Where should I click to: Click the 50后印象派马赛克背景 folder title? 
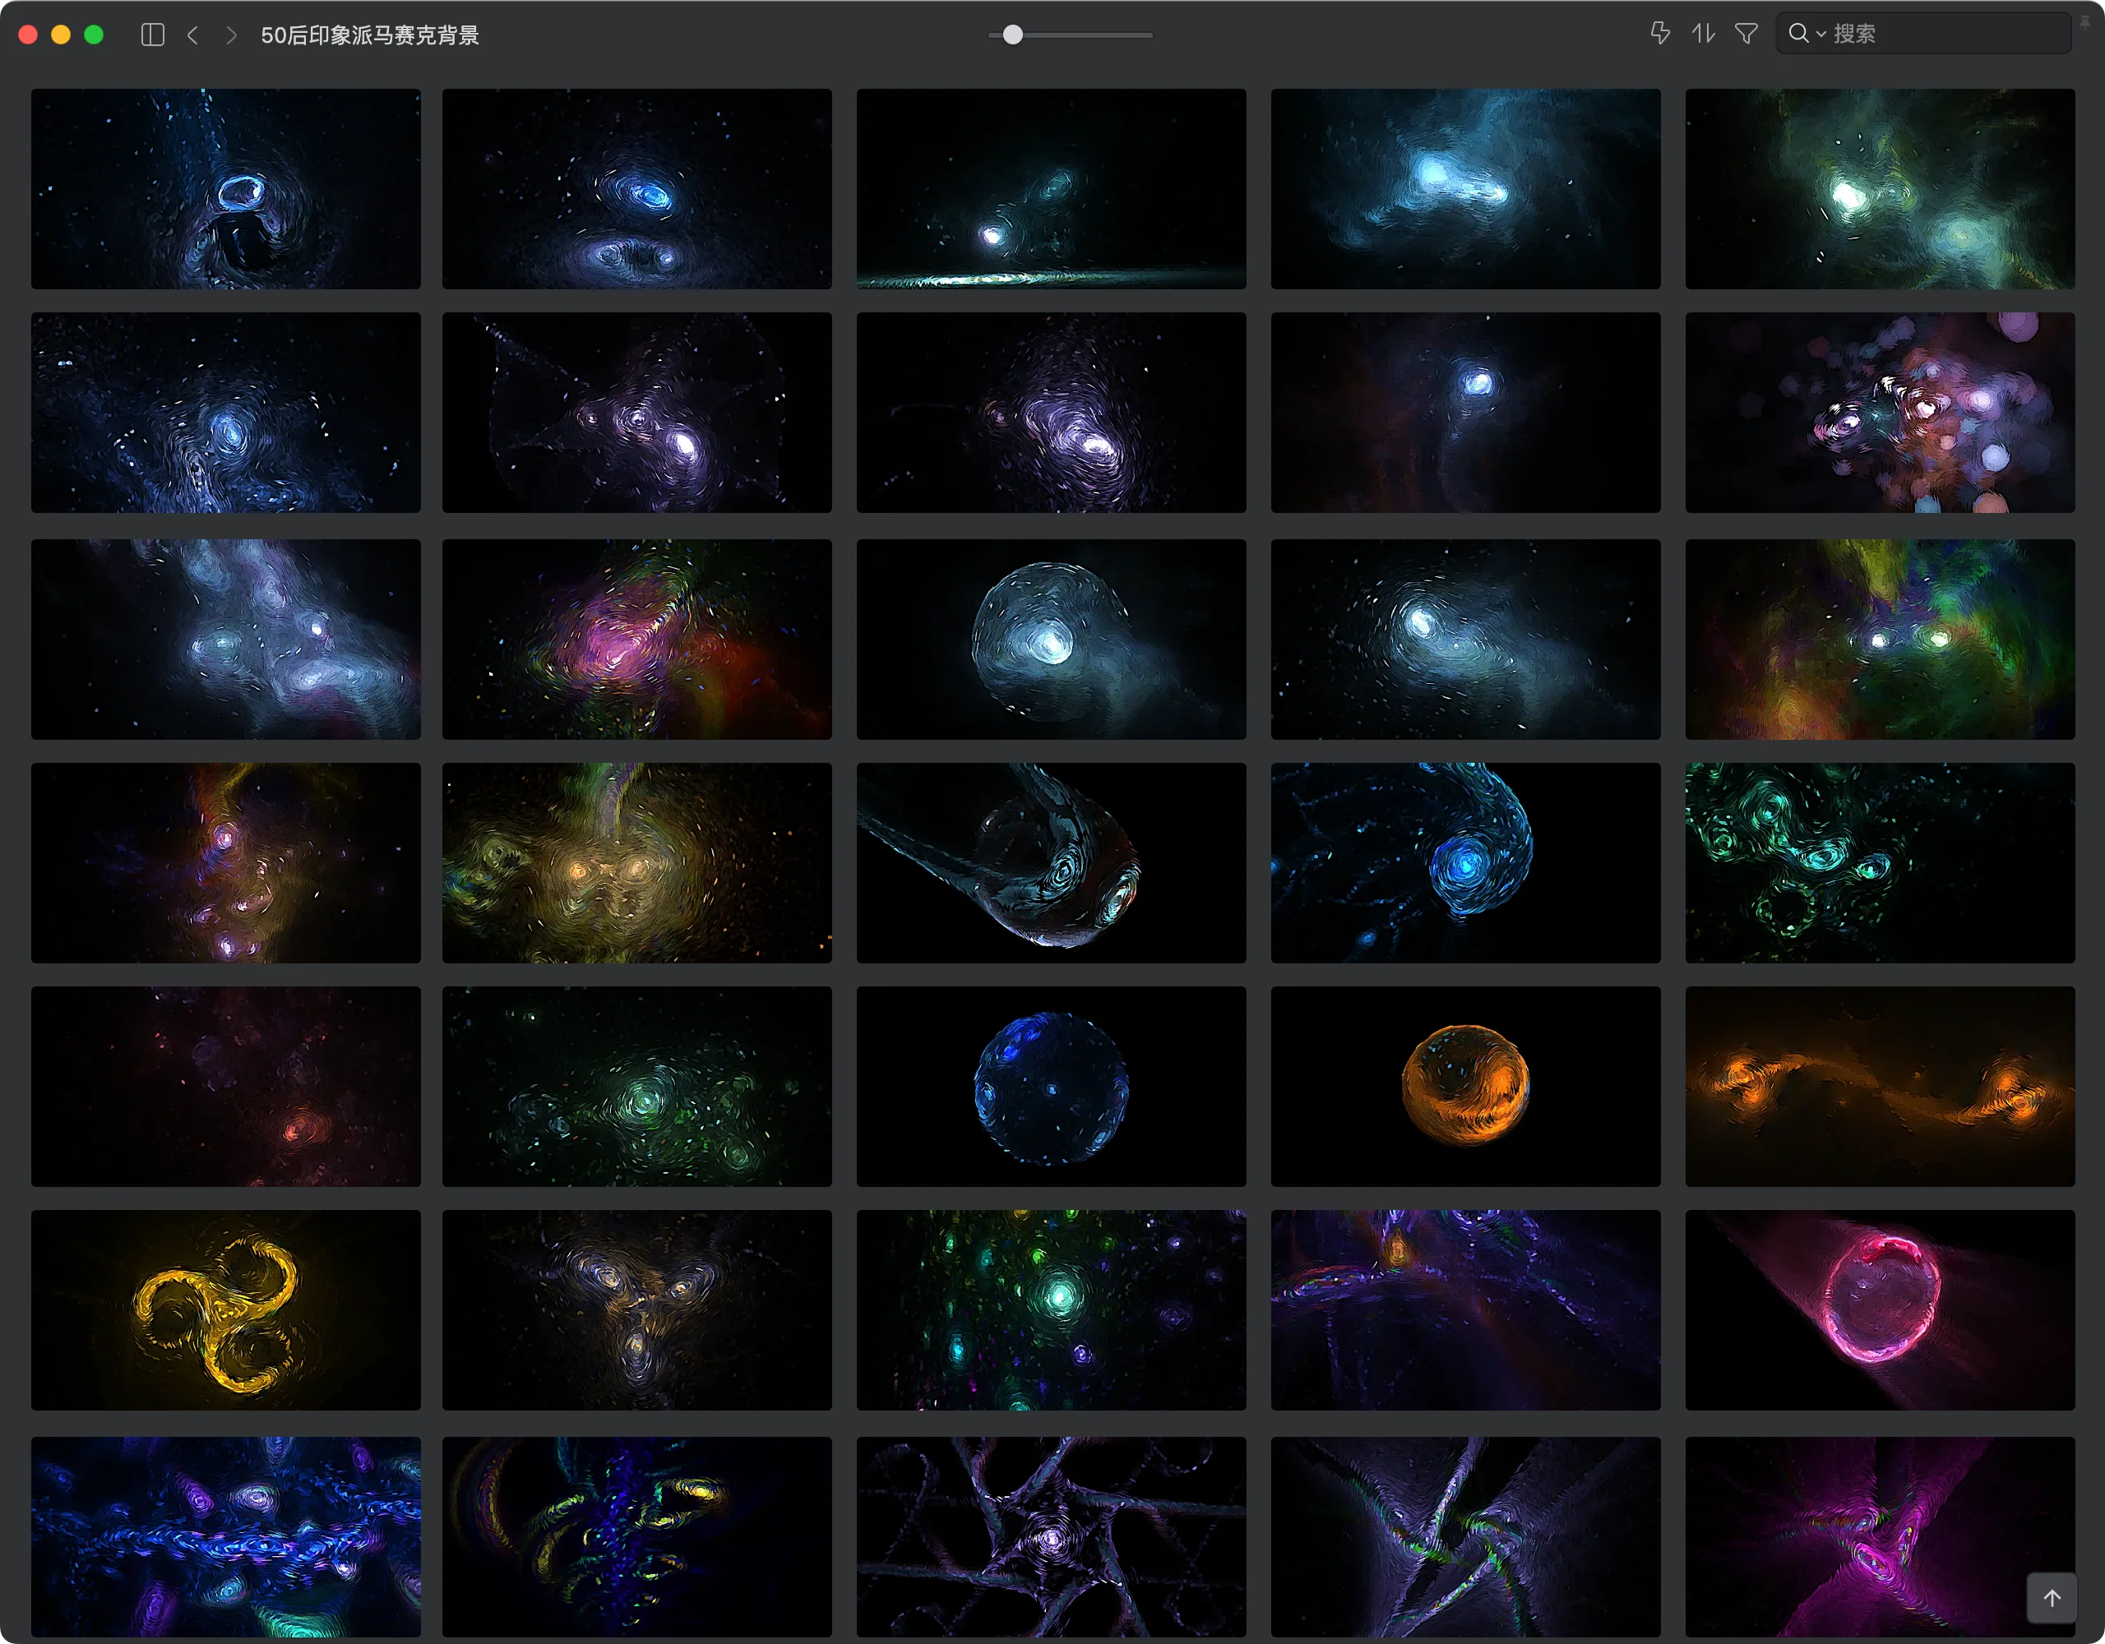tap(370, 35)
